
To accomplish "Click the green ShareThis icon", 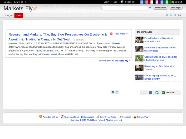I will 163,93.
